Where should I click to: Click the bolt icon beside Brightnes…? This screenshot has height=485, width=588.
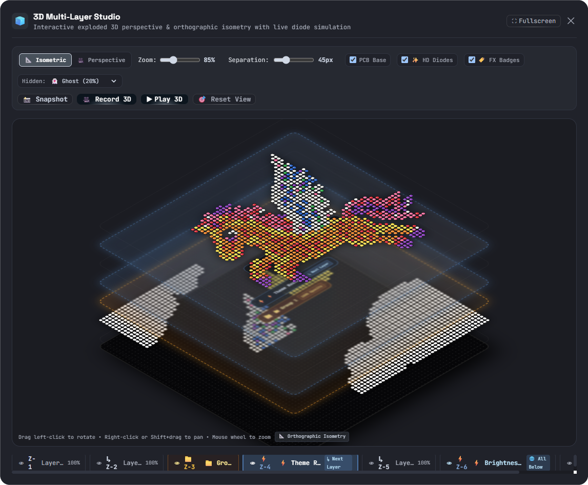476,463
